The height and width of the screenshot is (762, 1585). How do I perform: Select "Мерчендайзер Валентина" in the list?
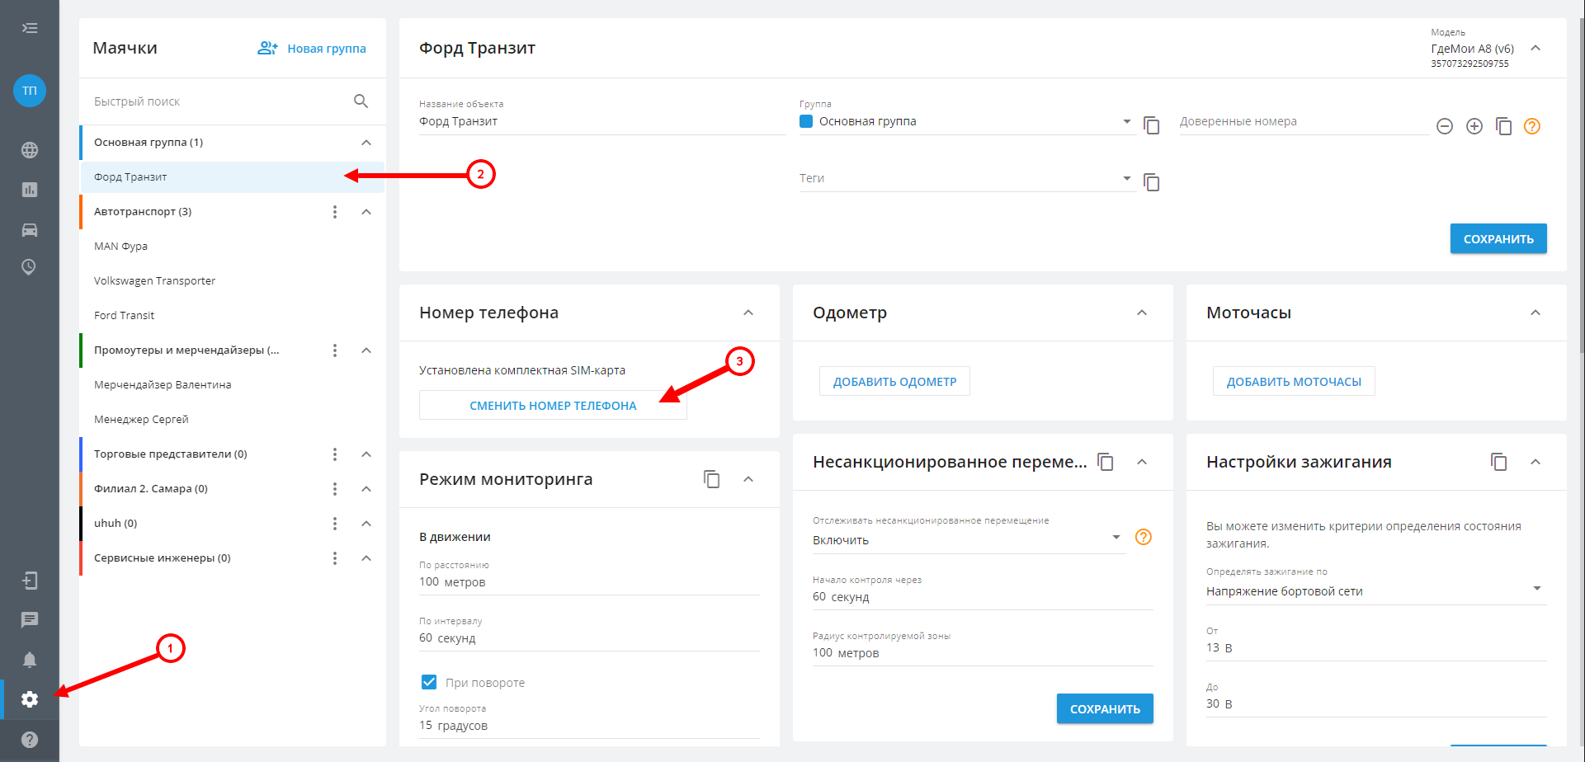click(163, 385)
